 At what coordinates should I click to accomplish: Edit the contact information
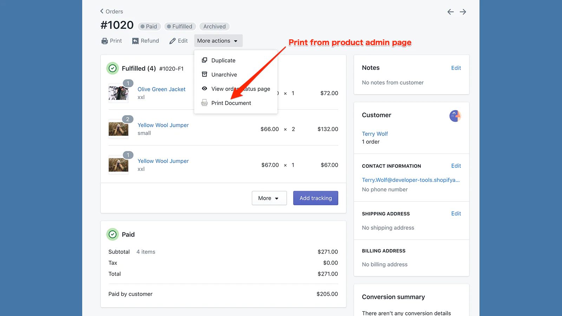coord(456,166)
